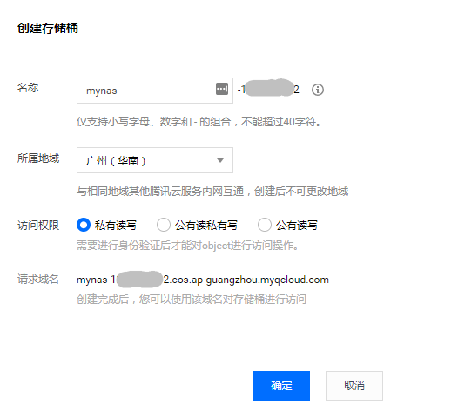Click the info icon beside bucket name

tap(318, 90)
